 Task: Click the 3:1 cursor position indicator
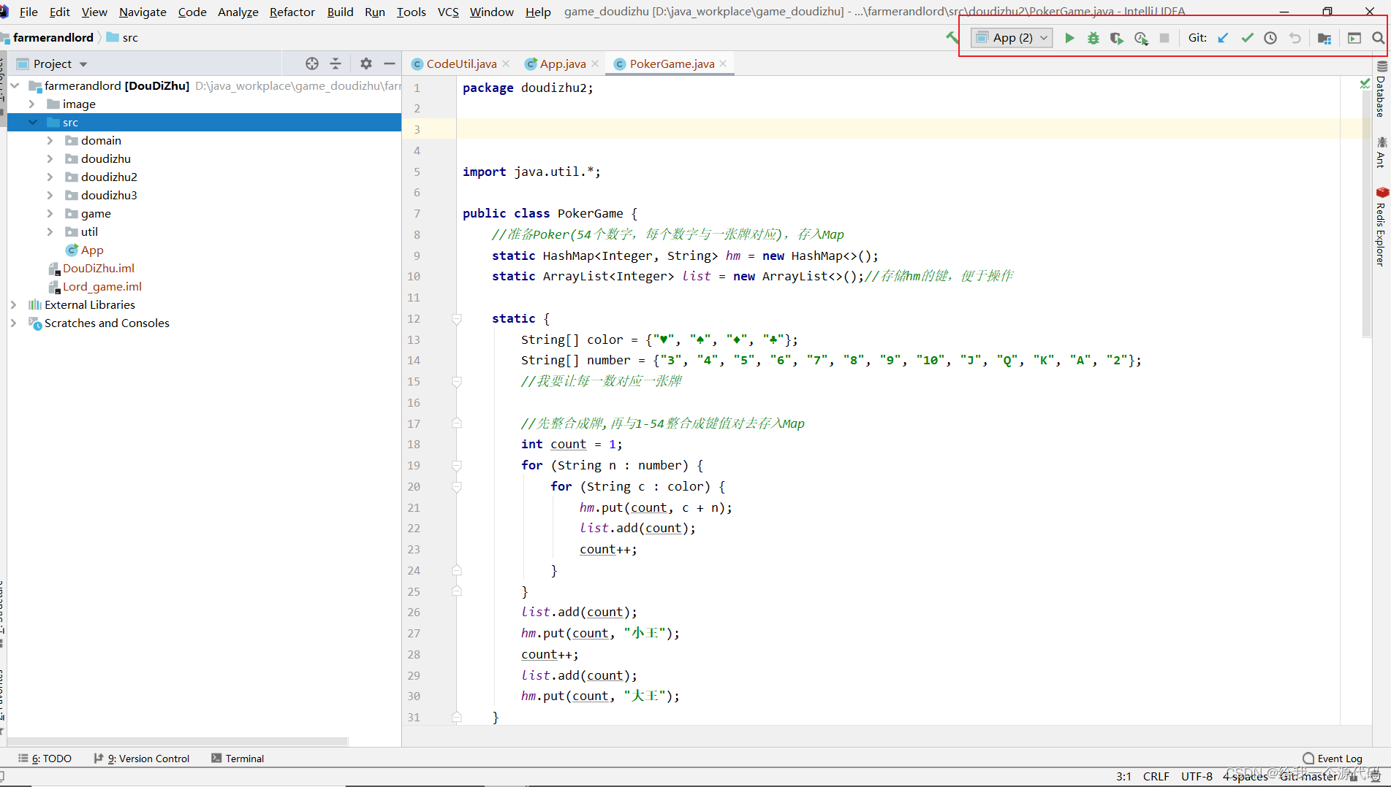click(x=1123, y=776)
